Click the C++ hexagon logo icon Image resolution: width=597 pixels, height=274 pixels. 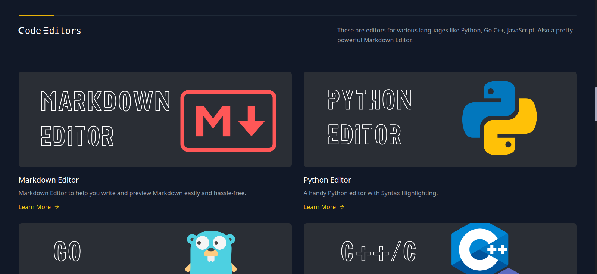481,249
